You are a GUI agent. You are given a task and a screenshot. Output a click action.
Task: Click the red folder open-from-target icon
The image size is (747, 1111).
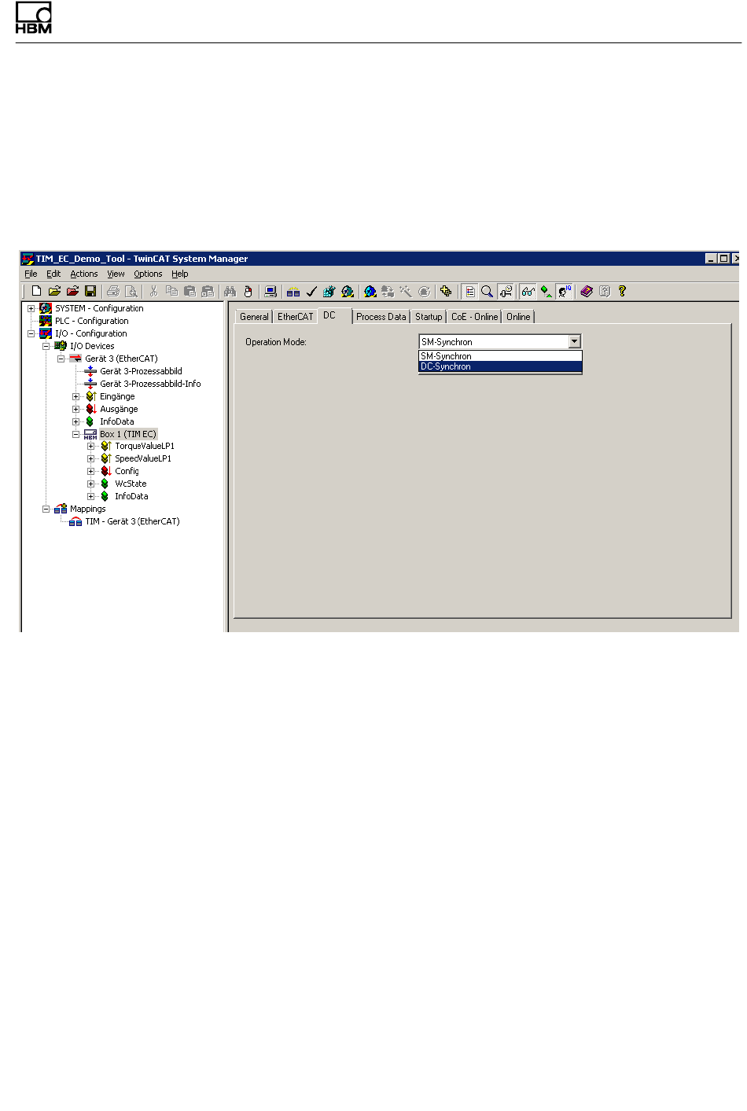click(72, 292)
